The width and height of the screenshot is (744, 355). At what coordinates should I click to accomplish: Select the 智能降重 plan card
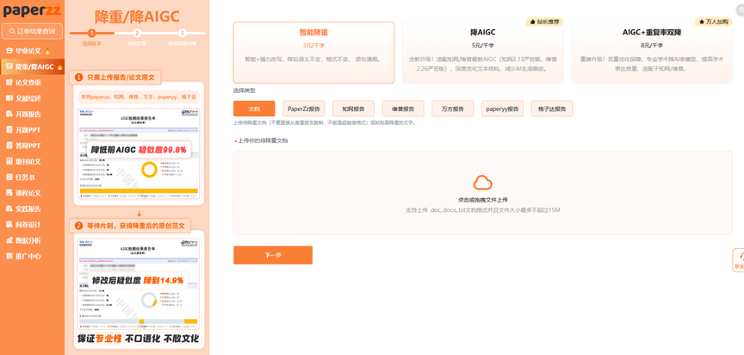coord(313,53)
